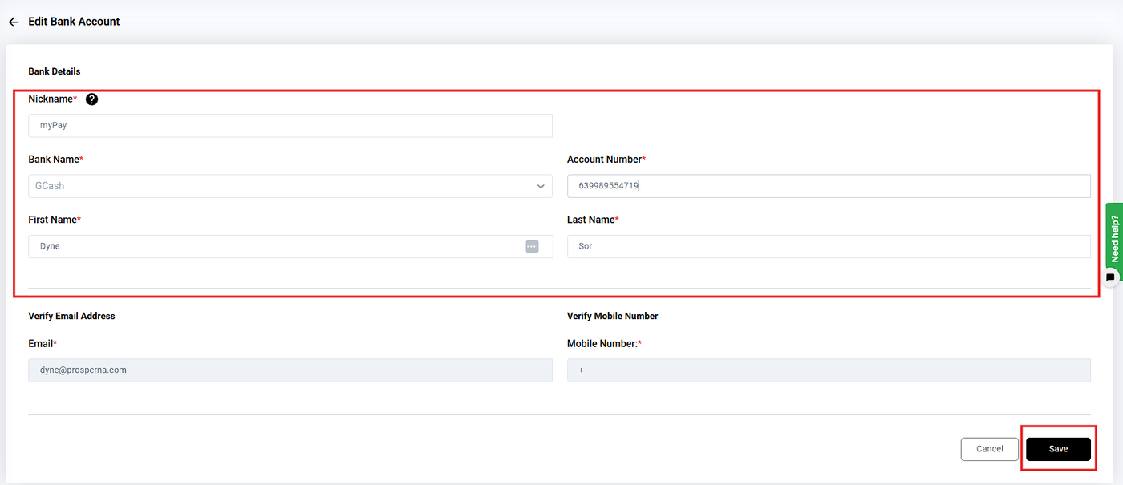Click the Nickname help question mark icon

point(92,99)
